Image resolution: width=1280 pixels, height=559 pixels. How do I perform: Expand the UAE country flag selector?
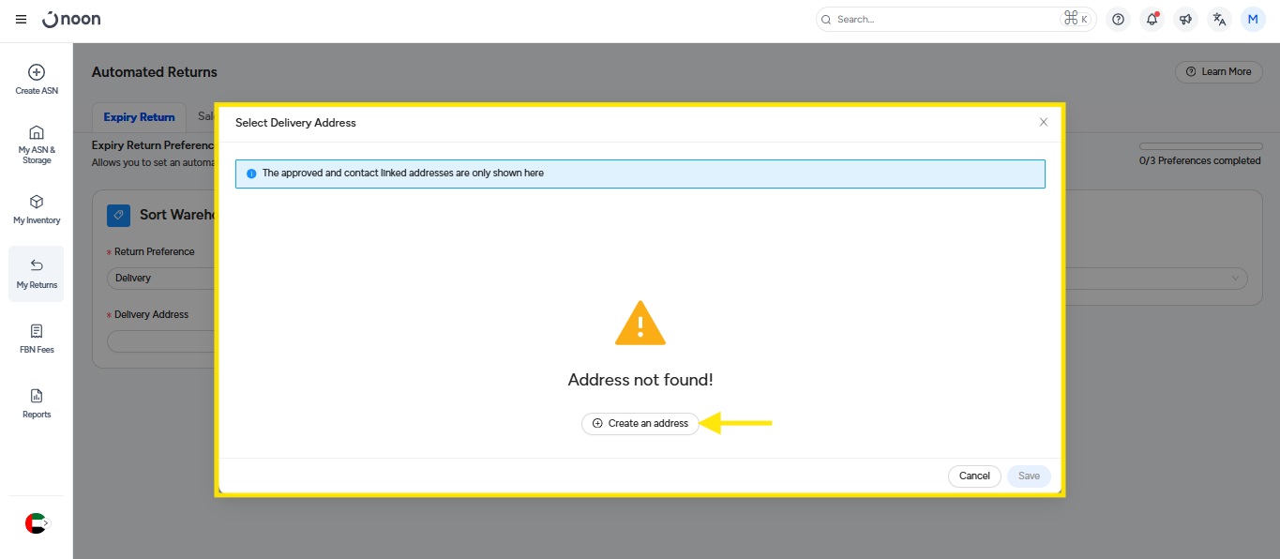coord(36,523)
